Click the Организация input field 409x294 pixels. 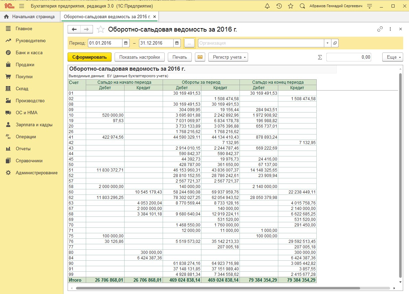pyautogui.click(x=261, y=43)
